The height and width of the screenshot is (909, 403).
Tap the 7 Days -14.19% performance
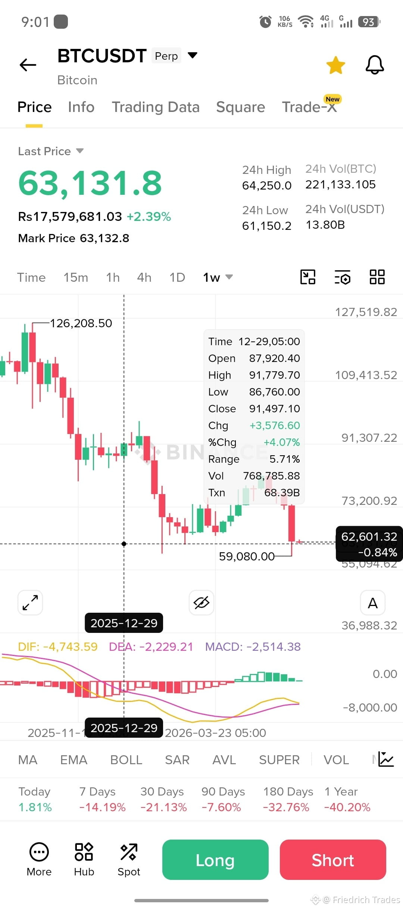point(102,799)
